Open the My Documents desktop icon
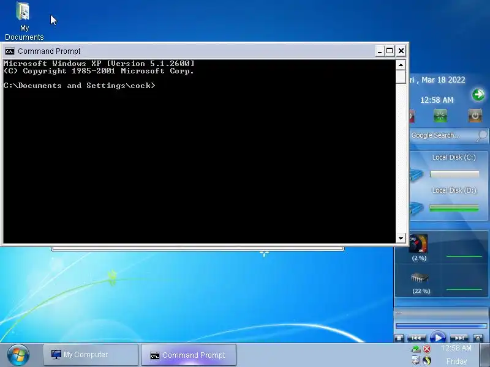This screenshot has height=367, width=490. coord(23,21)
